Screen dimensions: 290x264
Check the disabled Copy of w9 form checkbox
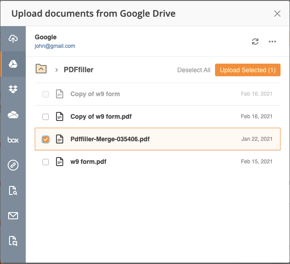coord(46,94)
